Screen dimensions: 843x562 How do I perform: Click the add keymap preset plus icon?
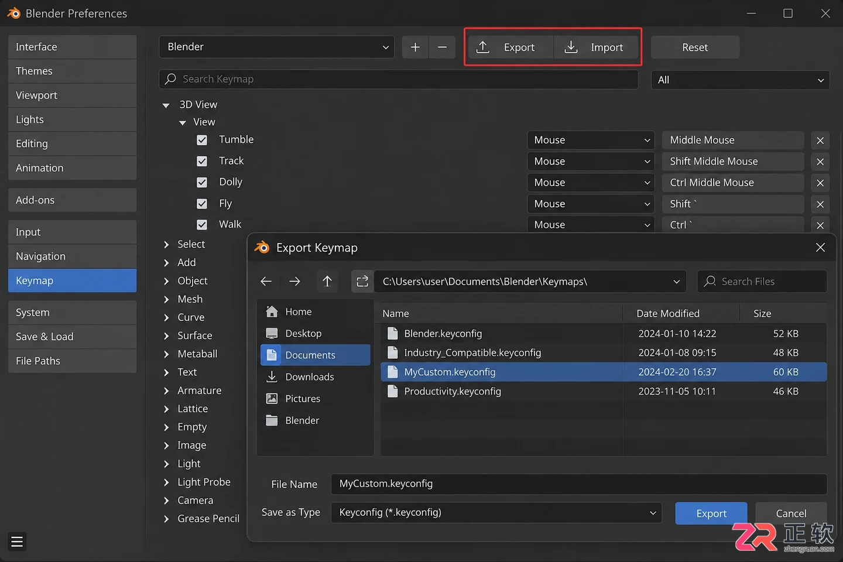tap(415, 47)
